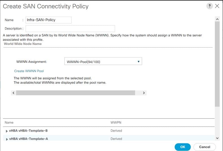The width and height of the screenshot is (223, 151).
Task: Click the horizontal scrollbar left arrow
Action: pos(14,93)
